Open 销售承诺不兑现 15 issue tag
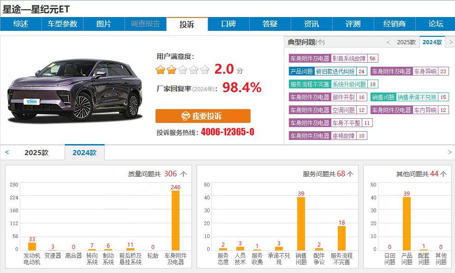Screen dimensions: 455x273 [410, 97]
